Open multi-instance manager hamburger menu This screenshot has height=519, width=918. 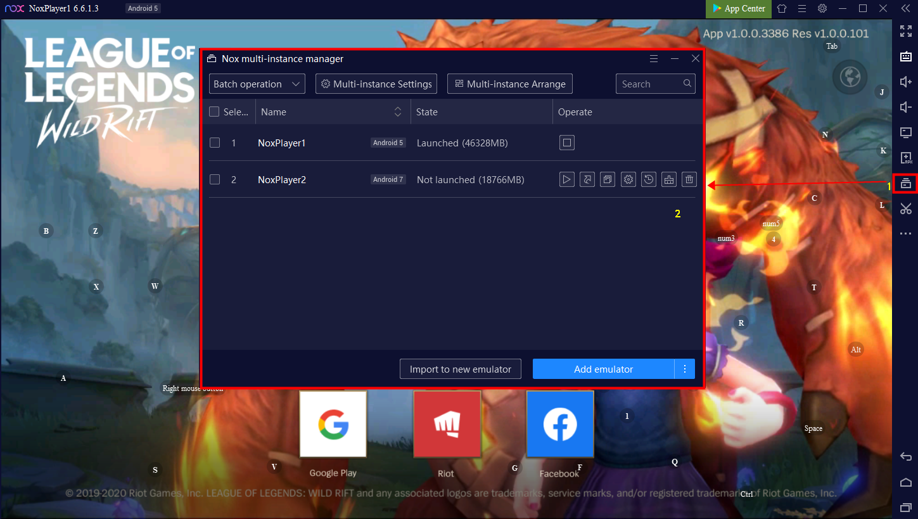coord(654,58)
